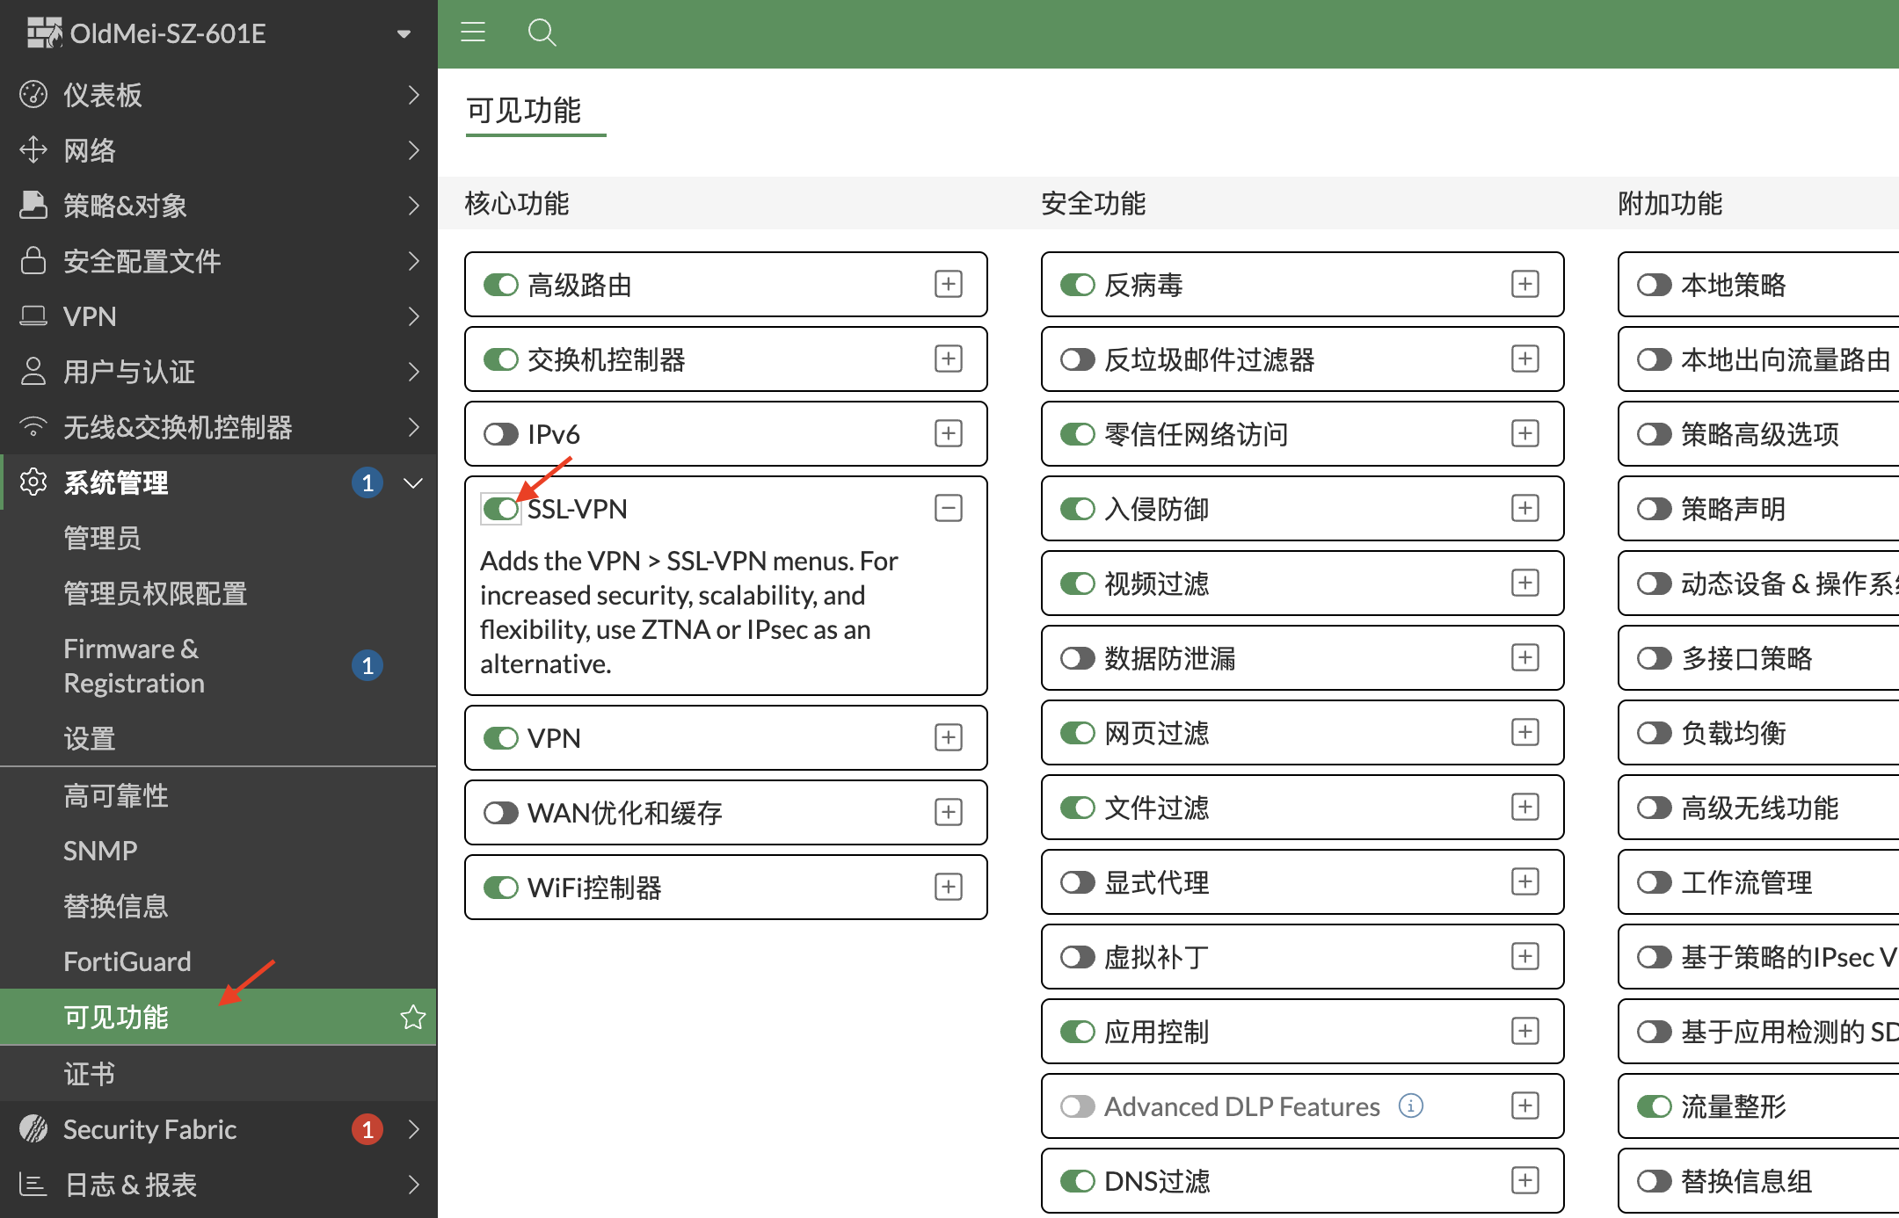
Task: Expand the Security Fabric menu chevron
Action: 413,1128
